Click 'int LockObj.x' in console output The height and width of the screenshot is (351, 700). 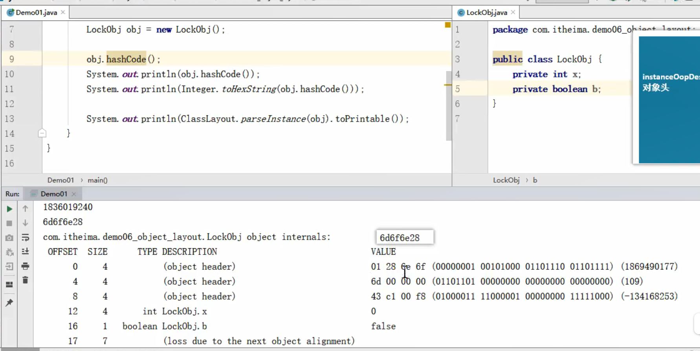click(x=174, y=311)
